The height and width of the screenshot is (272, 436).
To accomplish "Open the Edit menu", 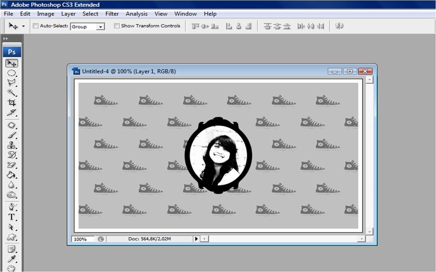I will [25, 14].
